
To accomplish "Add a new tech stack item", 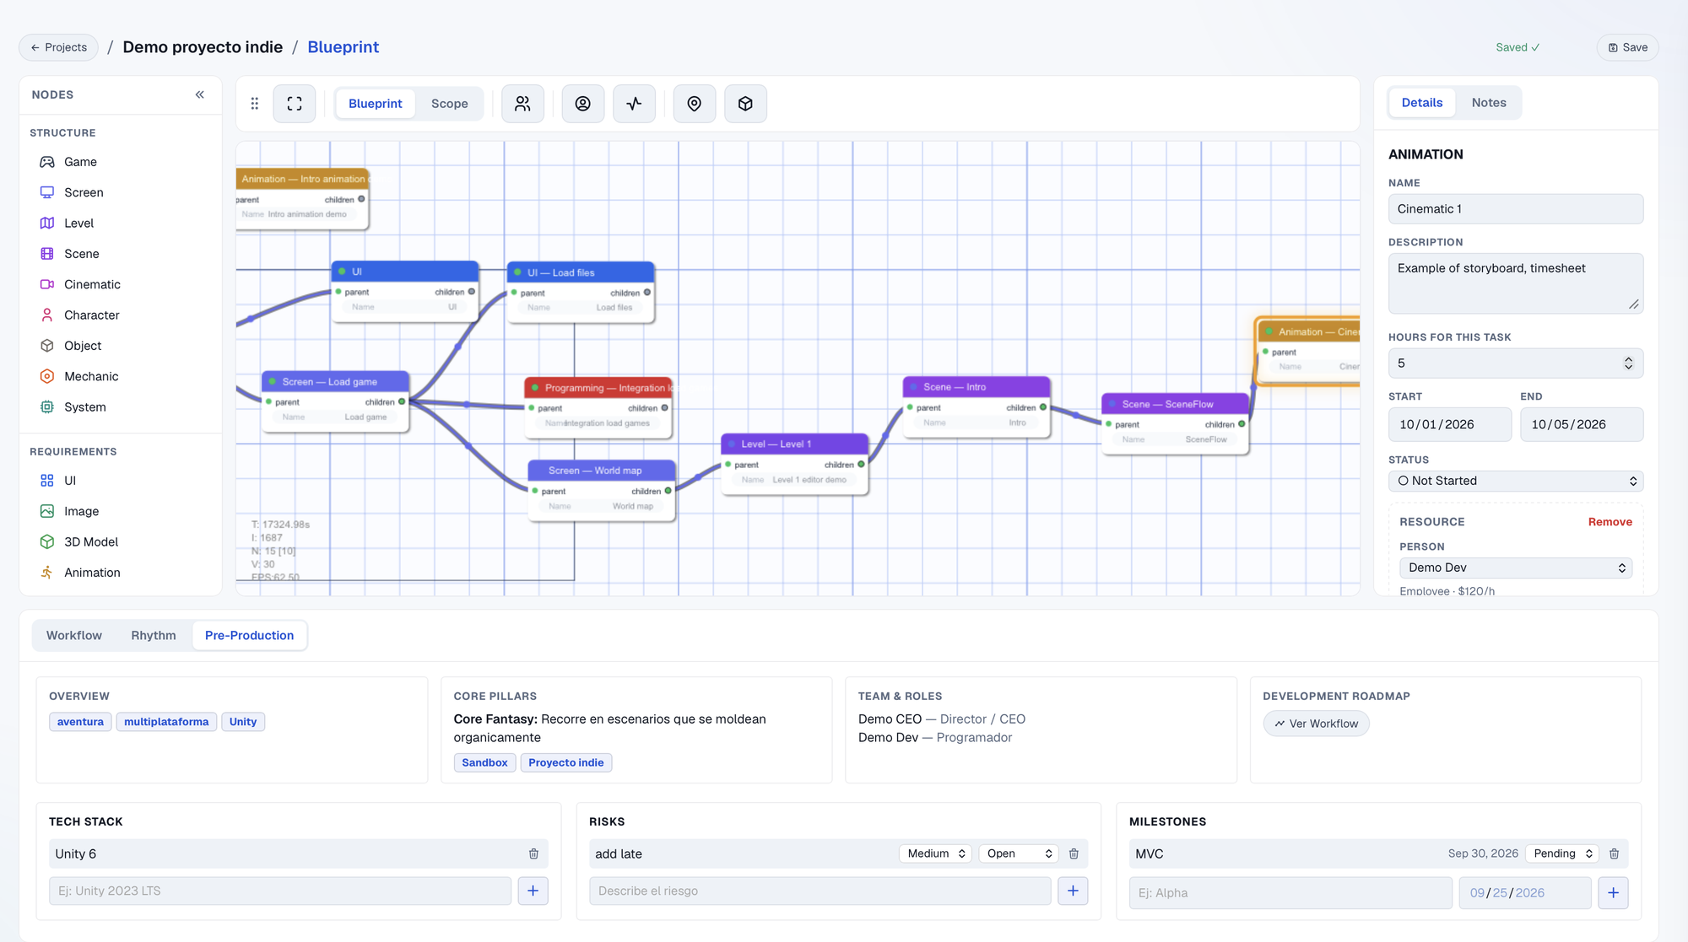I will coord(533,891).
